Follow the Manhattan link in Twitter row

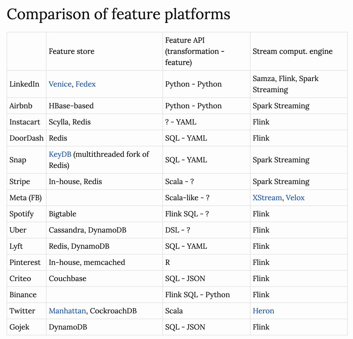click(x=67, y=311)
